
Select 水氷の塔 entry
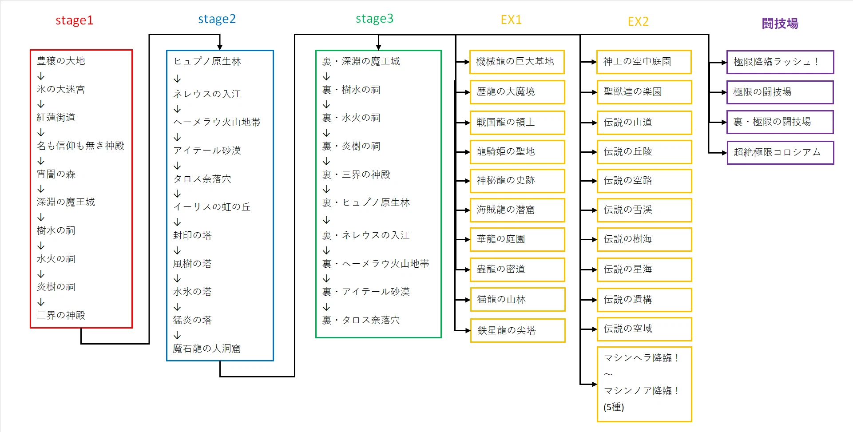[192, 292]
